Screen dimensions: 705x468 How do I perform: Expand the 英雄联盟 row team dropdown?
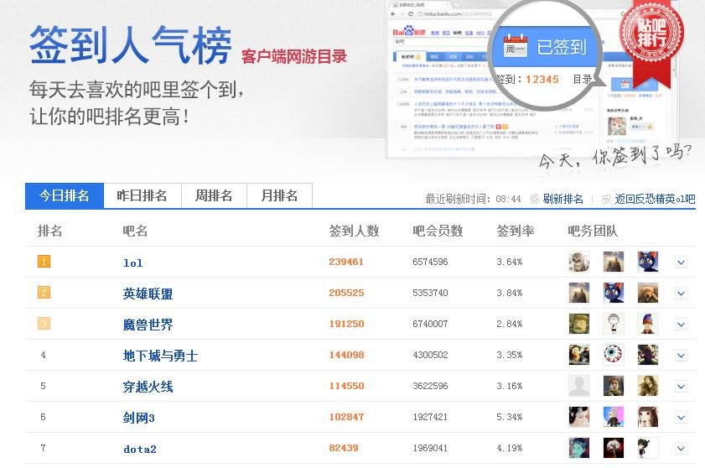pyautogui.click(x=682, y=294)
